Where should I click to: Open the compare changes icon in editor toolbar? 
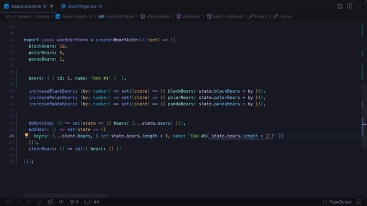339,6
